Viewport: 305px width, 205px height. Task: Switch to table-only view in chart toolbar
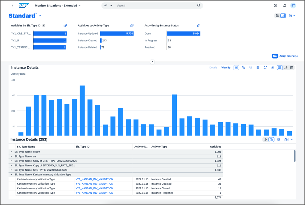coord(292,68)
